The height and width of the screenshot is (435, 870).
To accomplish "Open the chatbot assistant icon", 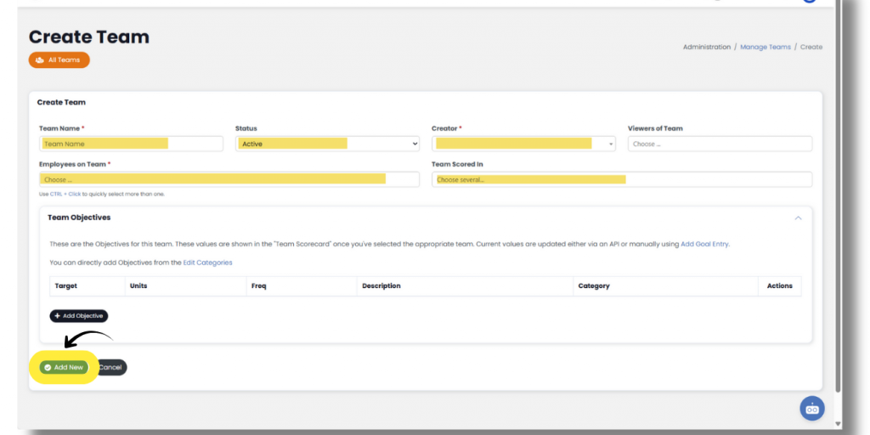I will (811, 409).
